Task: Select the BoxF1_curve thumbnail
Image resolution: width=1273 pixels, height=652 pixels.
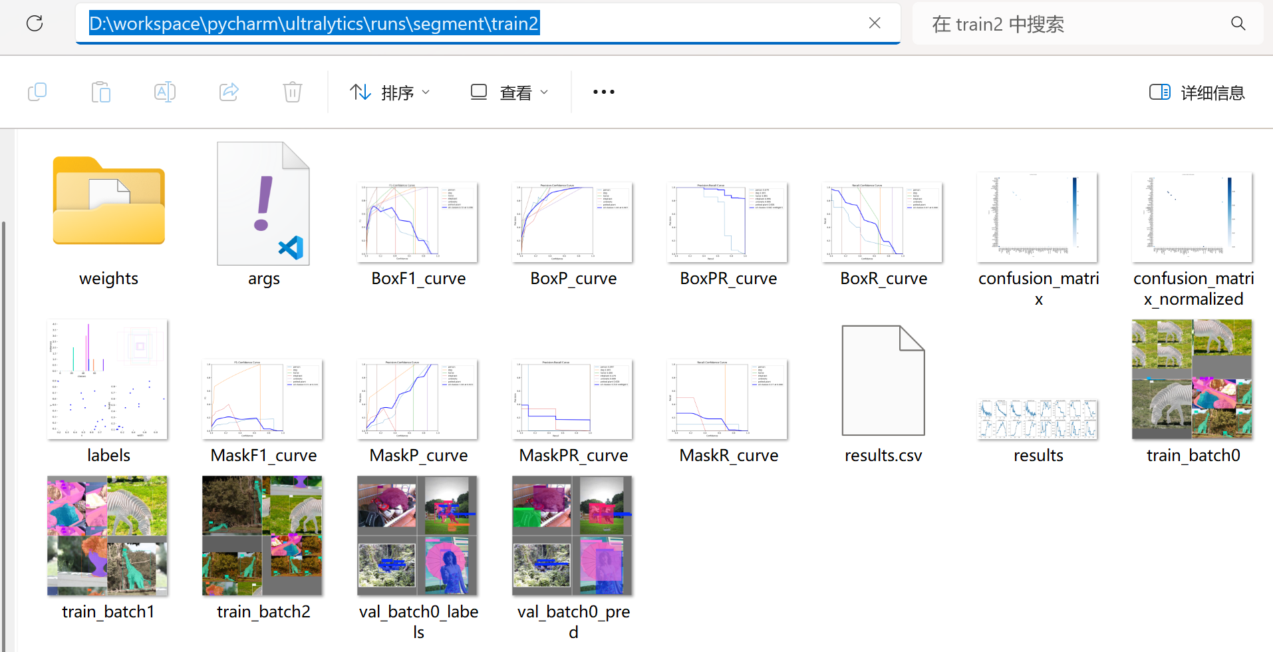Action: coord(418,222)
